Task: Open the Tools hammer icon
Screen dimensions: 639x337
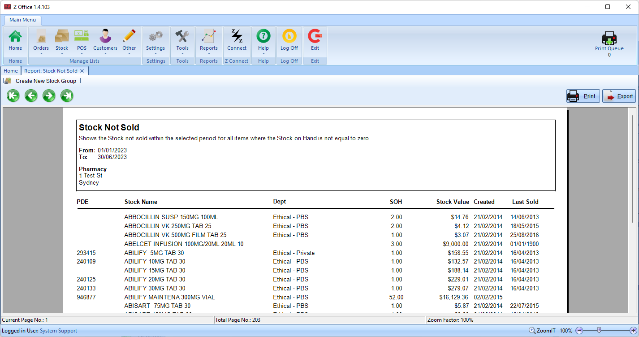Action: 182,36
